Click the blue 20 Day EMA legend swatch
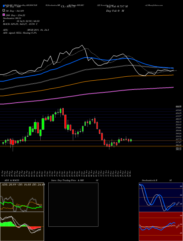 (x=4, y=6)
